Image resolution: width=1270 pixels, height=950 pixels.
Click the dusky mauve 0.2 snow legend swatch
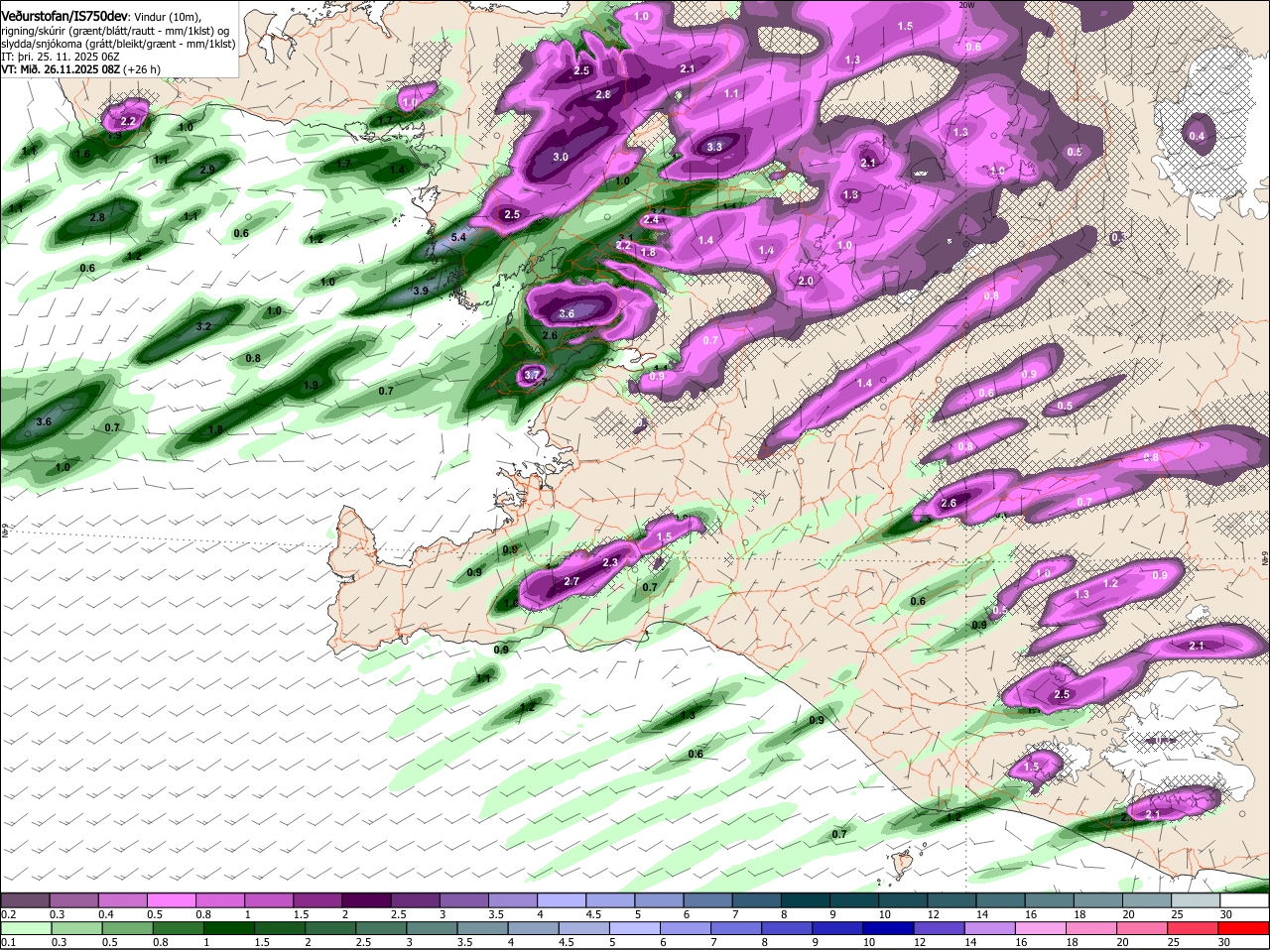pyautogui.click(x=25, y=899)
